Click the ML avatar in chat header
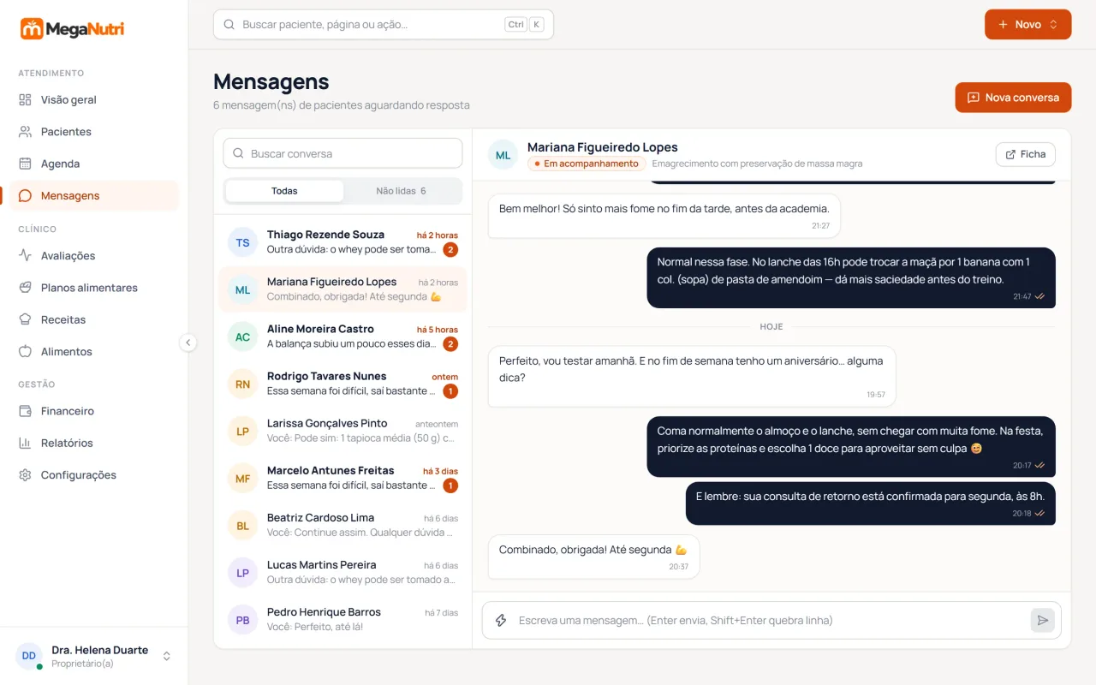The image size is (1096, 685). 503,155
